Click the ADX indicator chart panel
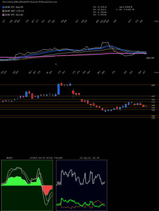 coord(81,185)
